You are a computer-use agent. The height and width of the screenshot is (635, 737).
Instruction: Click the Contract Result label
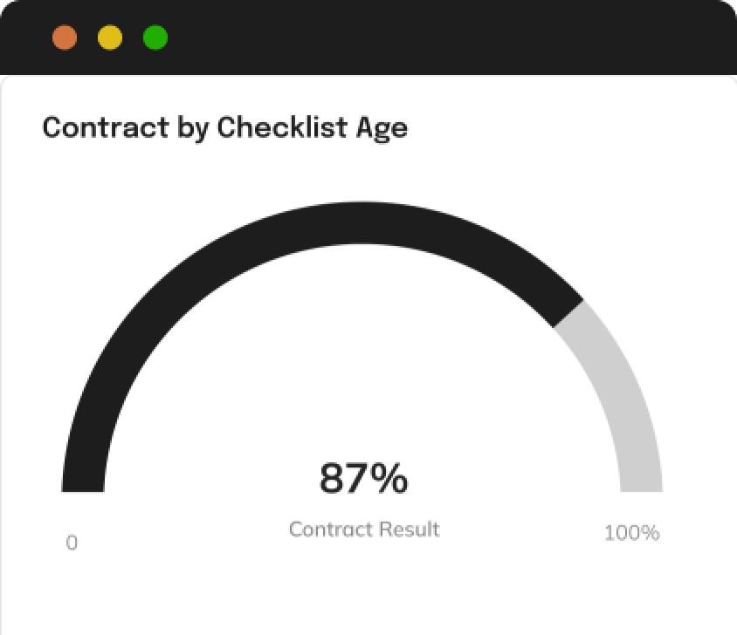pos(364,529)
